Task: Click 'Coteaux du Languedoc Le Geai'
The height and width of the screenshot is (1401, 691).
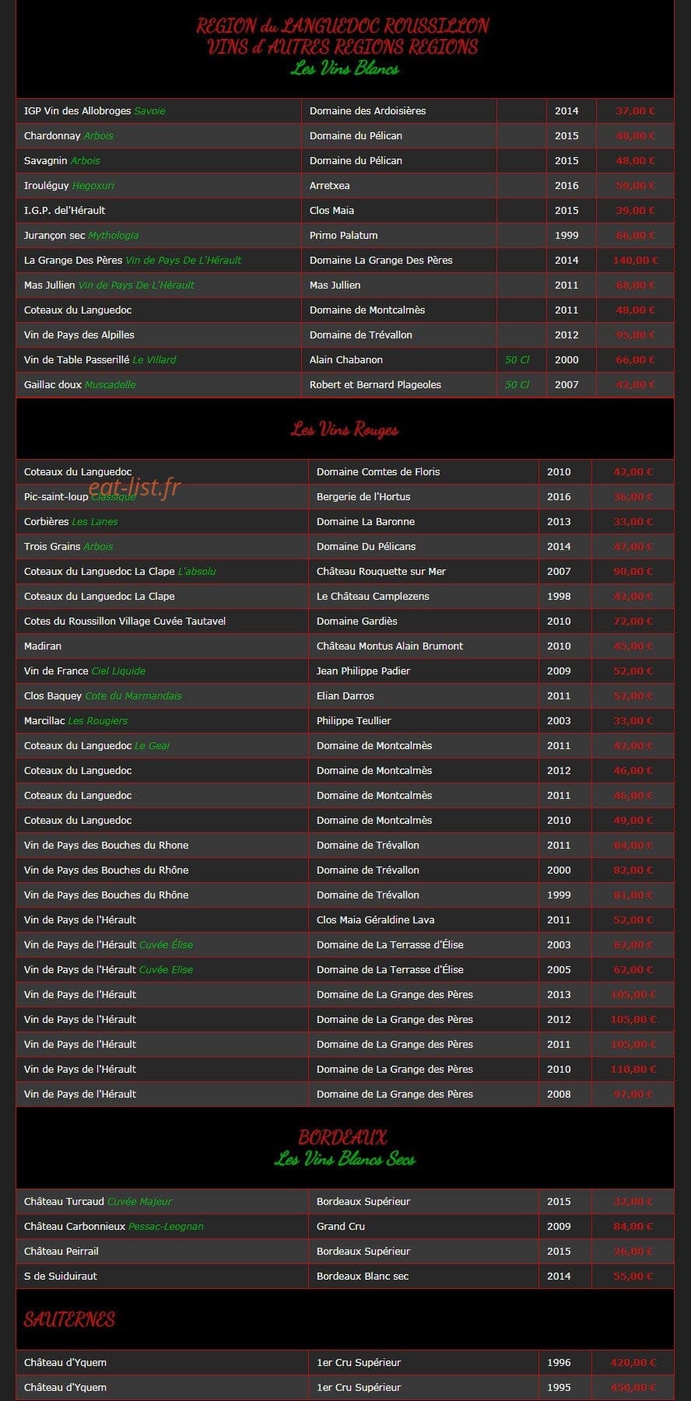Action: [96, 745]
